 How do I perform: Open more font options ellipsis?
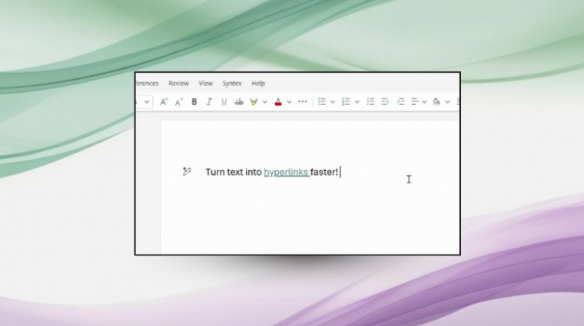tap(303, 102)
